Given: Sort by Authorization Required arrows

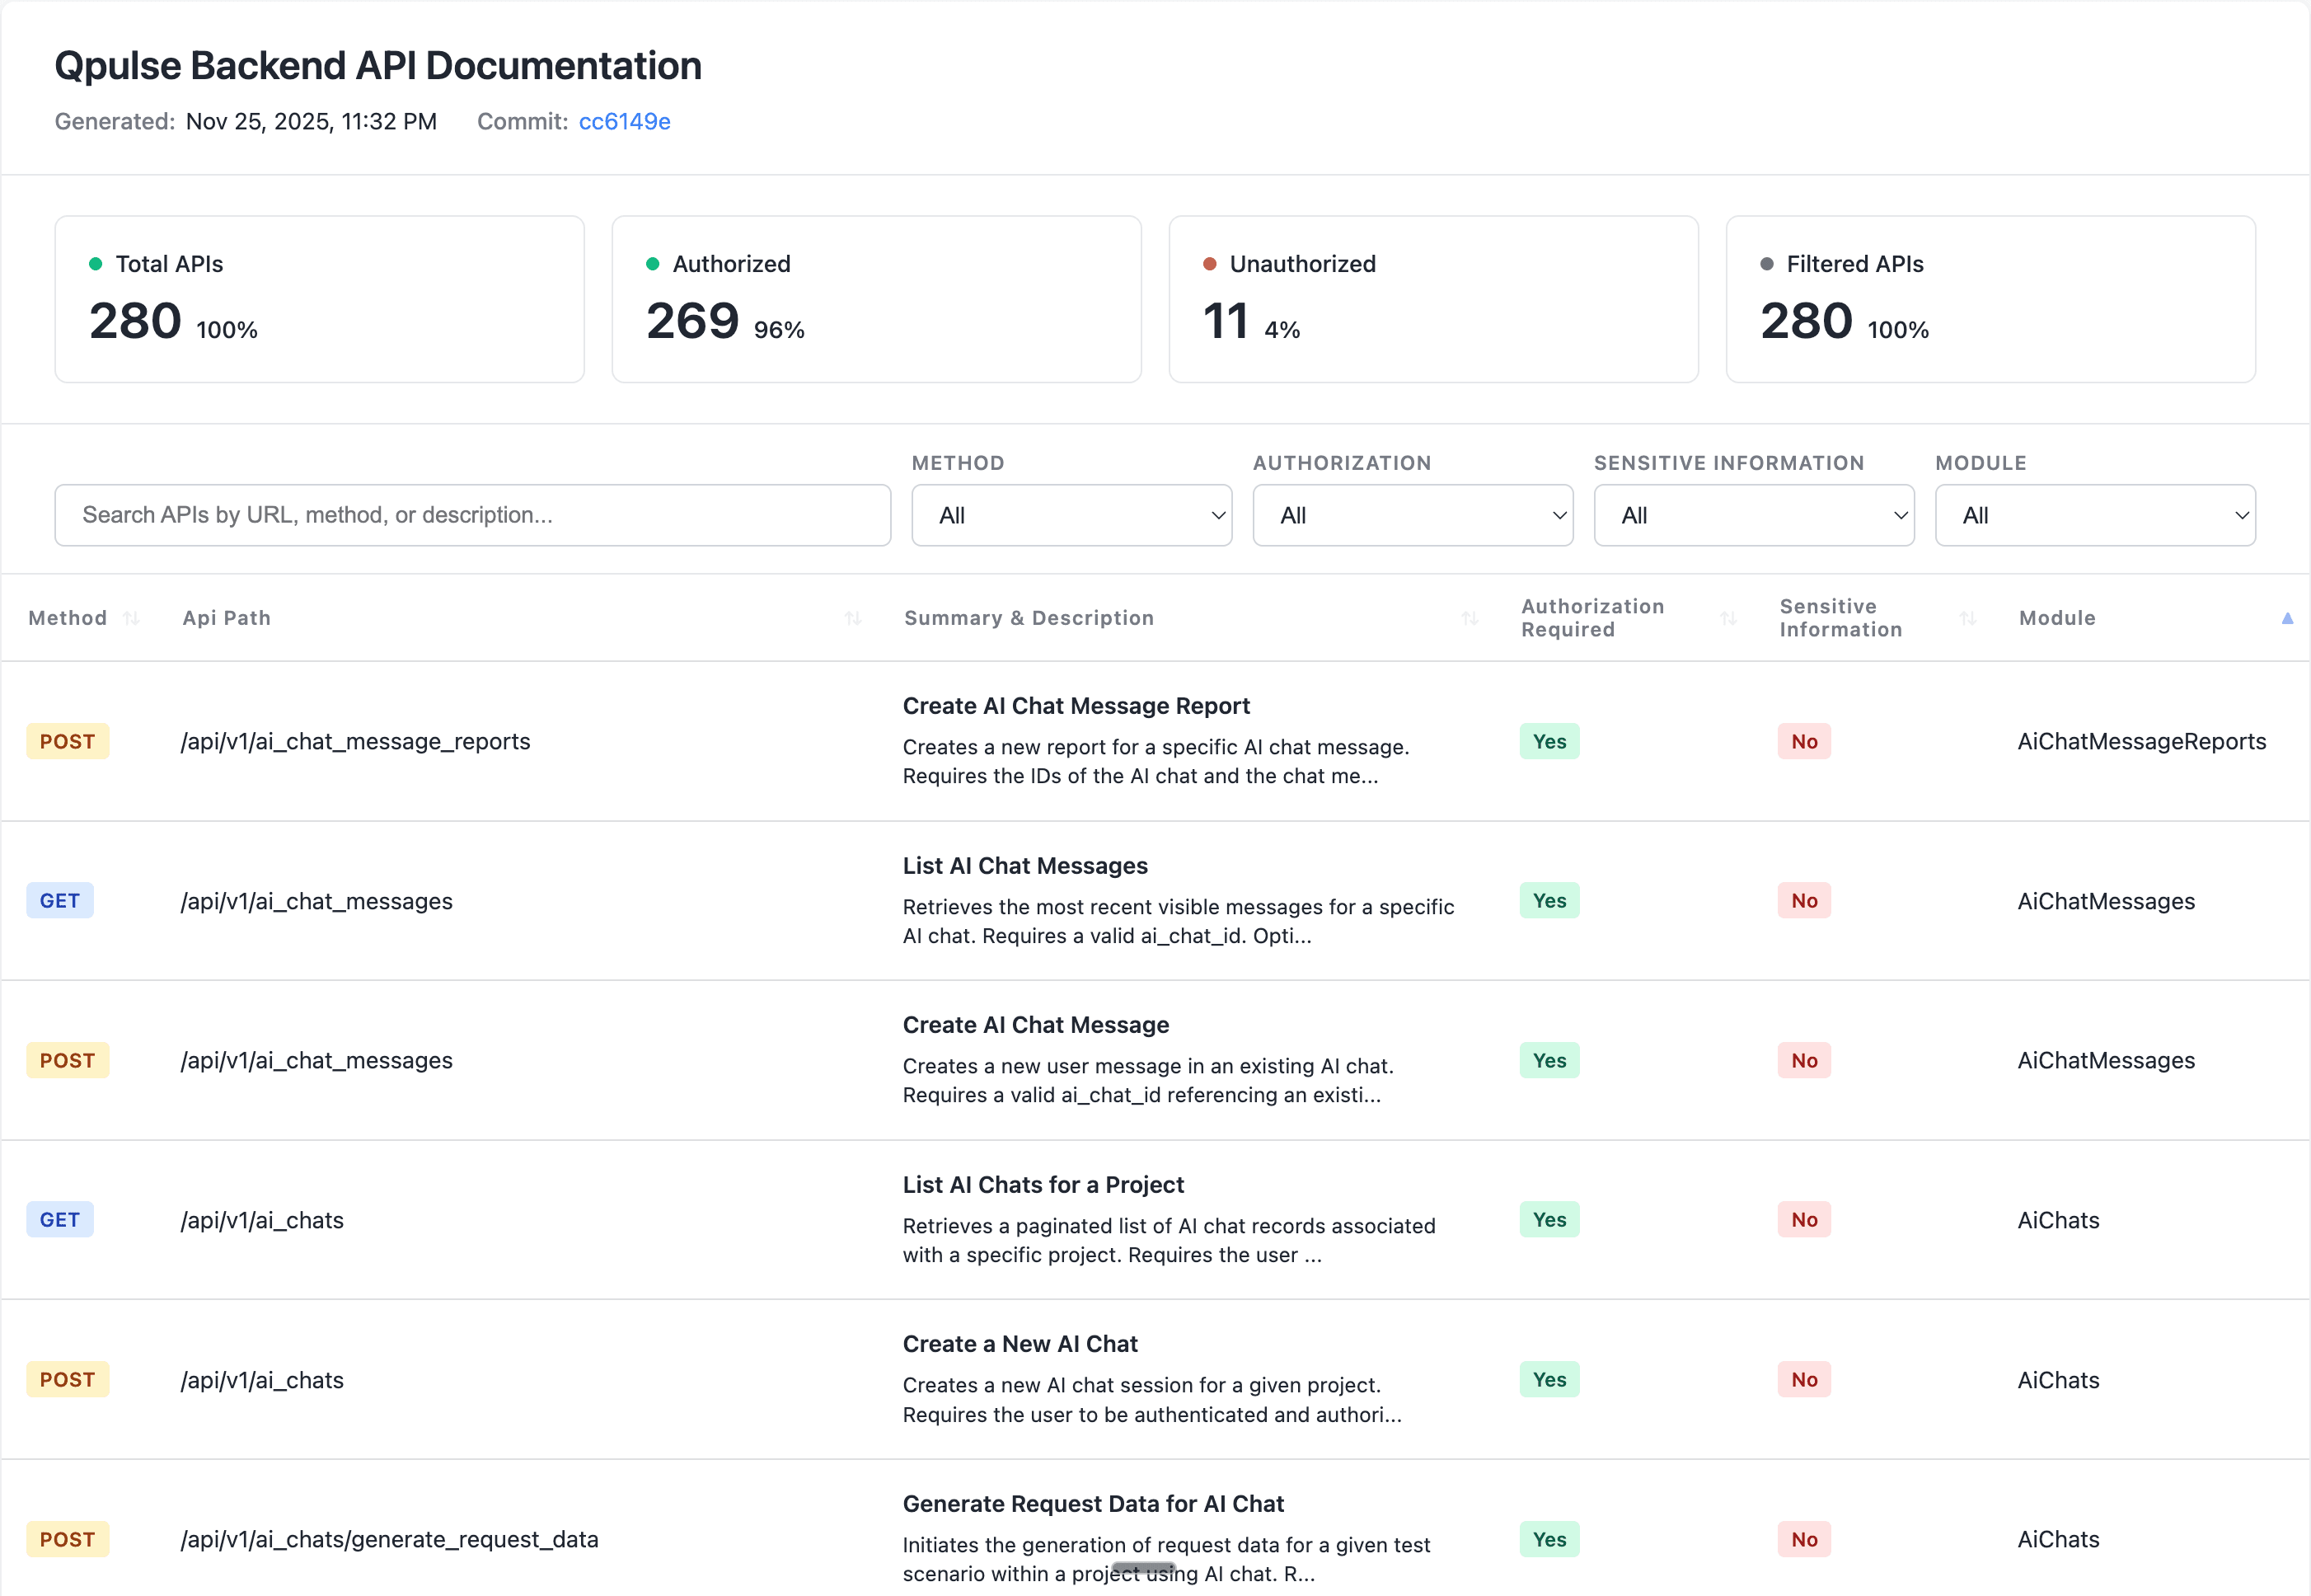Looking at the screenshot, I should pyautogui.click(x=1728, y=618).
